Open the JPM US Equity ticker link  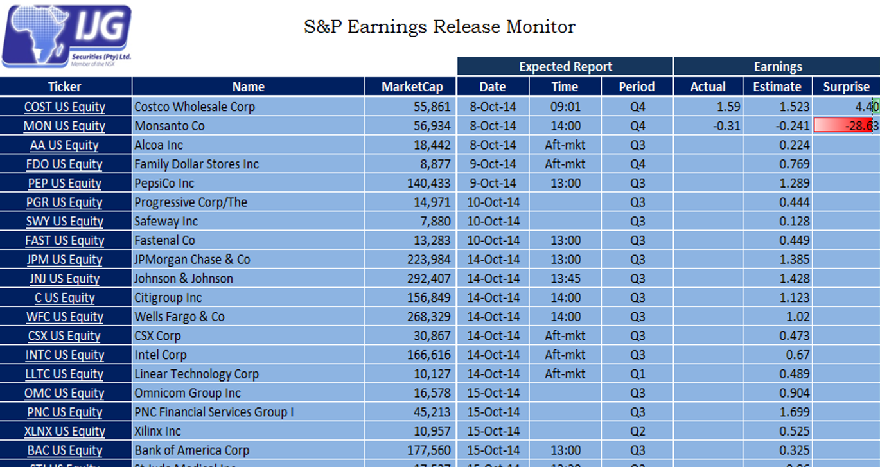click(65, 260)
